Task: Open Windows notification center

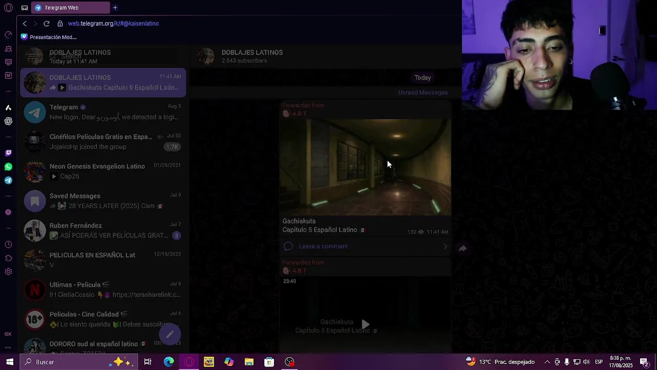Action: 644,362
